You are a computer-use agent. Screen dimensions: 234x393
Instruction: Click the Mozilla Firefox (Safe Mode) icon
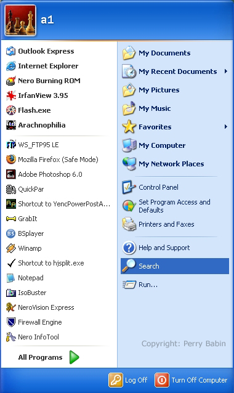(x=10, y=160)
